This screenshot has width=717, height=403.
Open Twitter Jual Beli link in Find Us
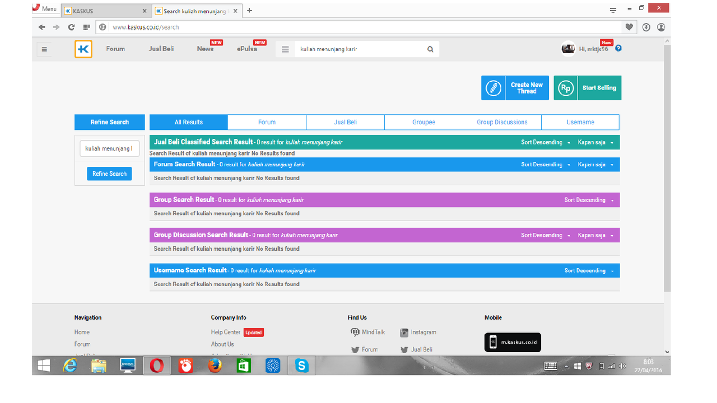416,349
